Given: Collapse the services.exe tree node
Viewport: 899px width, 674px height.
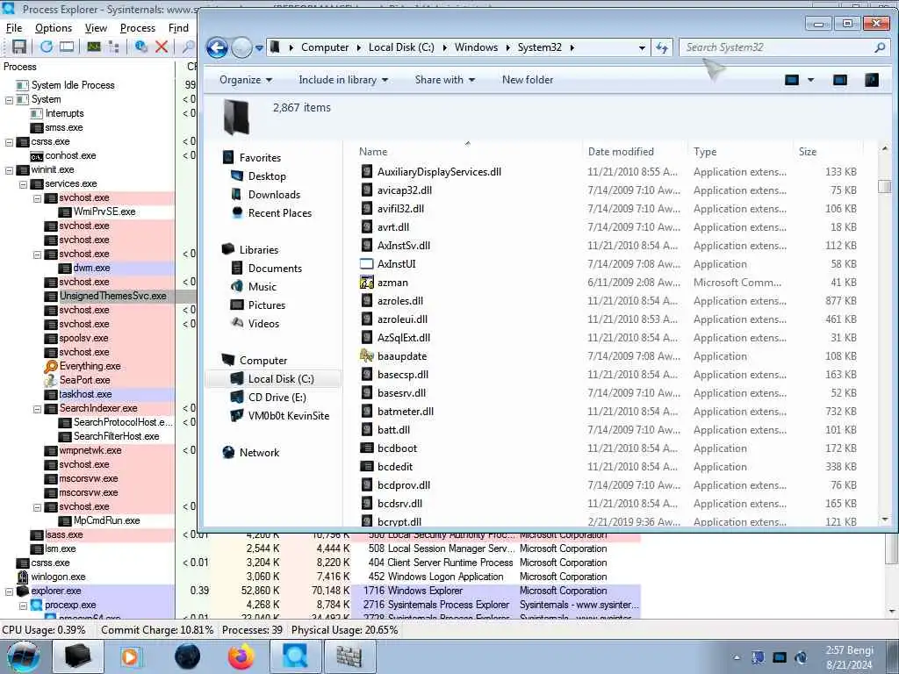Looking at the screenshot, I should 24,184.
